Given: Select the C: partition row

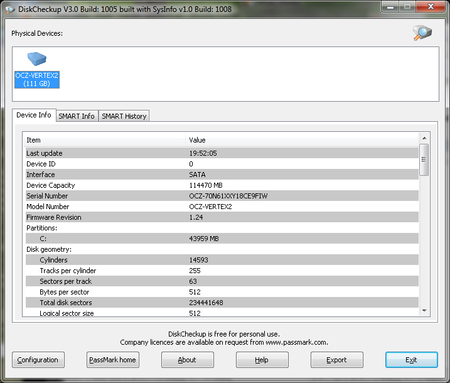Looking at the screenshot, I should click(222, 239).
